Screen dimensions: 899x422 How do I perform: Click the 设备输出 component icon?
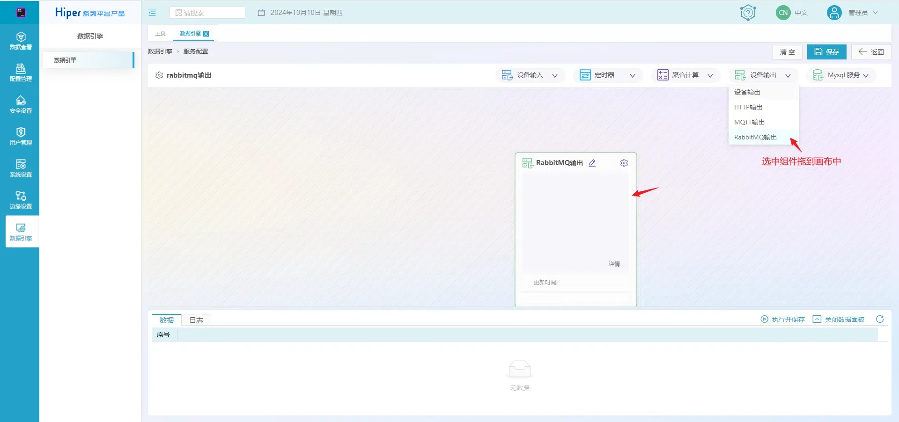(740, 75)
